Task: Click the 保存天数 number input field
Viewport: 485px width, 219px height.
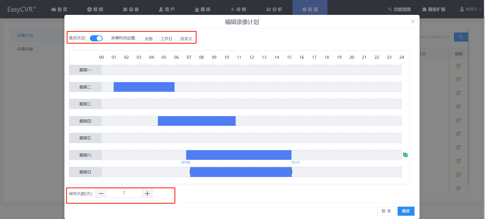Action: coord(124,193)
